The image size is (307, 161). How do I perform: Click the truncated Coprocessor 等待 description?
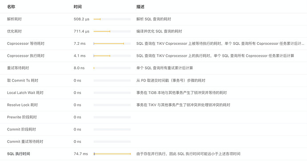coord(220,43)
